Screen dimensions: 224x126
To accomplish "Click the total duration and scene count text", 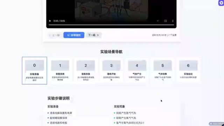I will point(164,35).
